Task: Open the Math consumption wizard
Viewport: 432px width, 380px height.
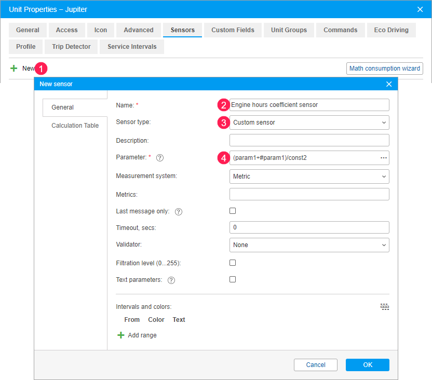Action: tap(384, 69)
